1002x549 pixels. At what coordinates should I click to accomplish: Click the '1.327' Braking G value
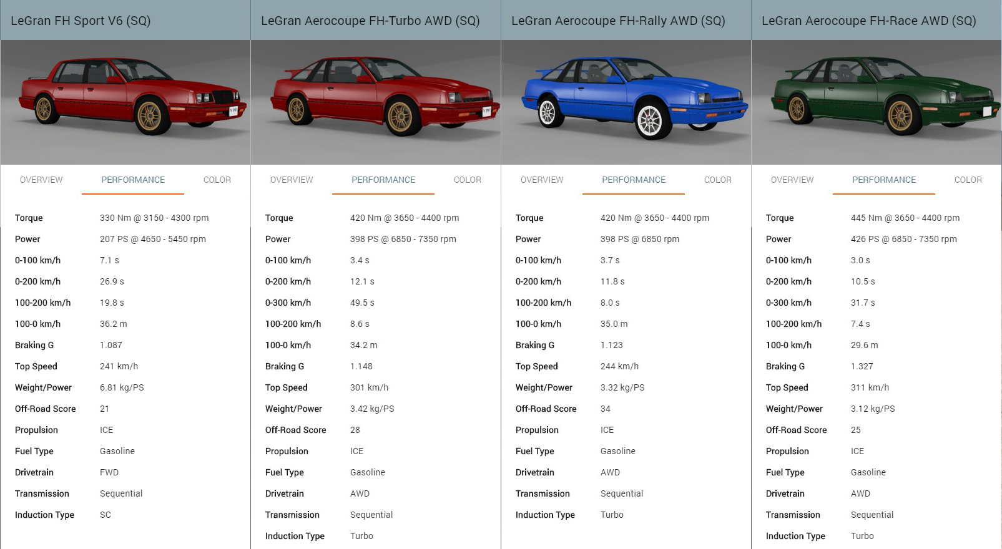tap(862, 366)
